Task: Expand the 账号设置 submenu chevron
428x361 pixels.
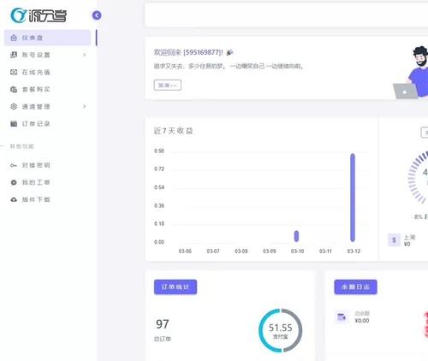Action: coord(85,55)
